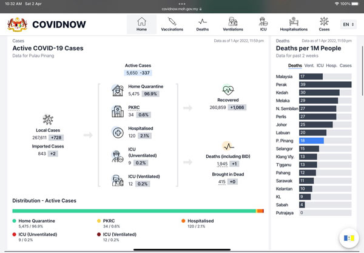Open the ICU navigation icon
This screenshot has width=364, height=253.
[x=263, y=21]
